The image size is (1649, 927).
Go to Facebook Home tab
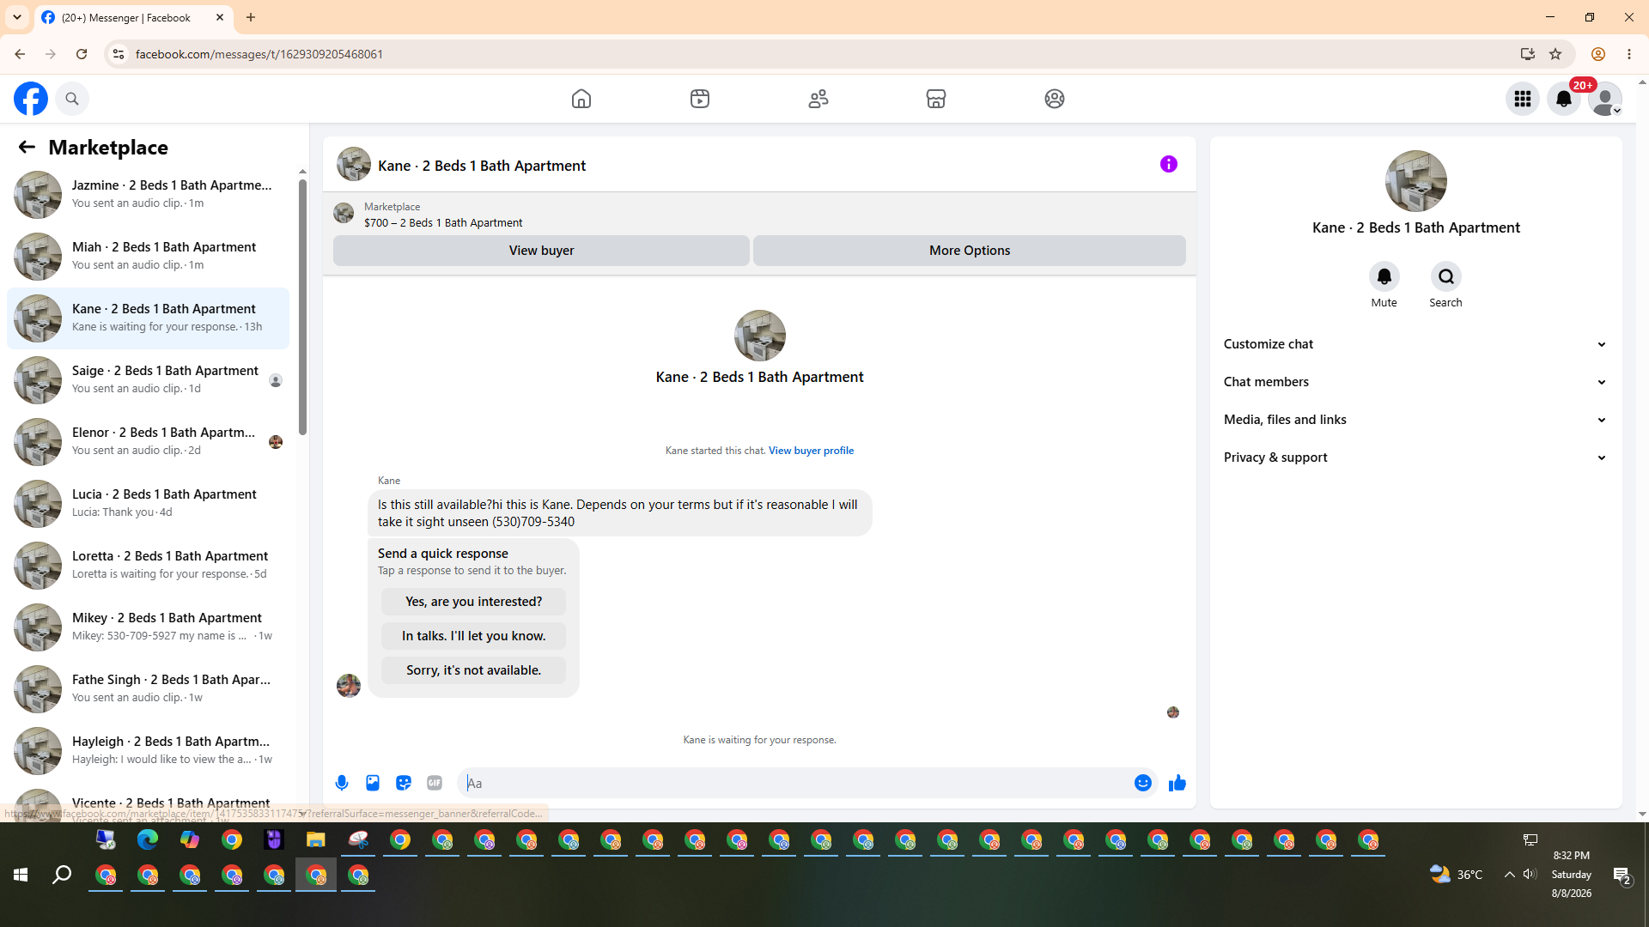581,99
